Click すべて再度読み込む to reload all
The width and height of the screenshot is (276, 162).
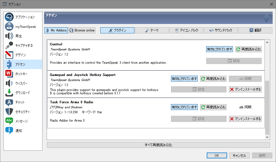(x=158, y=145)
